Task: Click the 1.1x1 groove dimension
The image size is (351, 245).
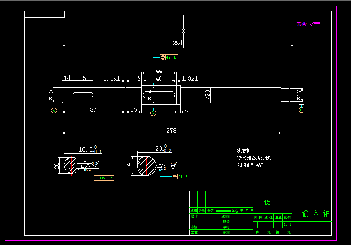Action: 112,78
